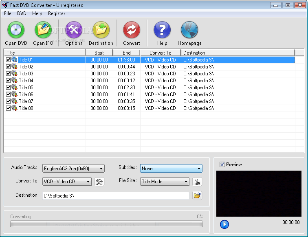Image resolution: width=308 pixels, height=237 pixels.
Task: Uncheck the Title 03 checkbox
Action: [x=8, y=74]
